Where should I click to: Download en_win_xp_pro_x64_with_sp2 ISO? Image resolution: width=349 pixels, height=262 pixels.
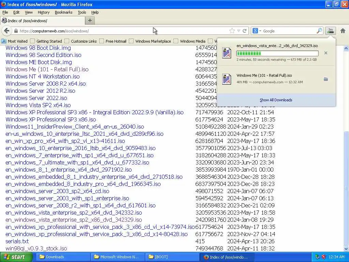tap(65, 141)
